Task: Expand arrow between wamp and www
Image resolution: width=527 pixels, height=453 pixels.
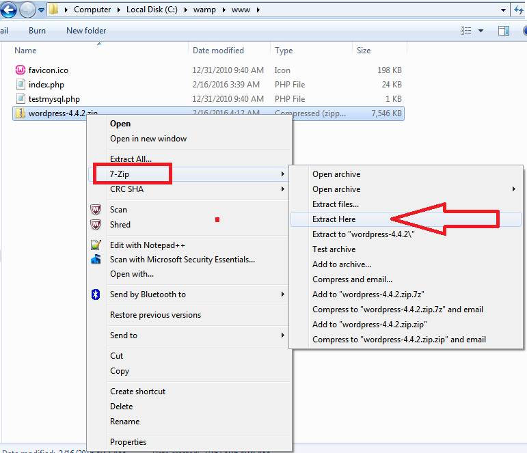Action: point(224,10)
